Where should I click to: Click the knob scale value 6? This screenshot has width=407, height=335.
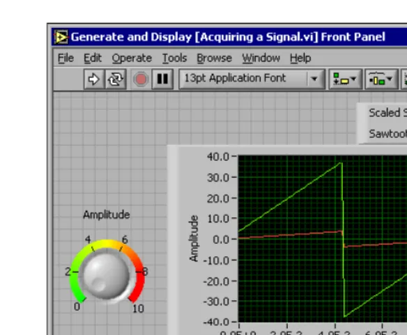pyautogui.click(x=125, y=240)
